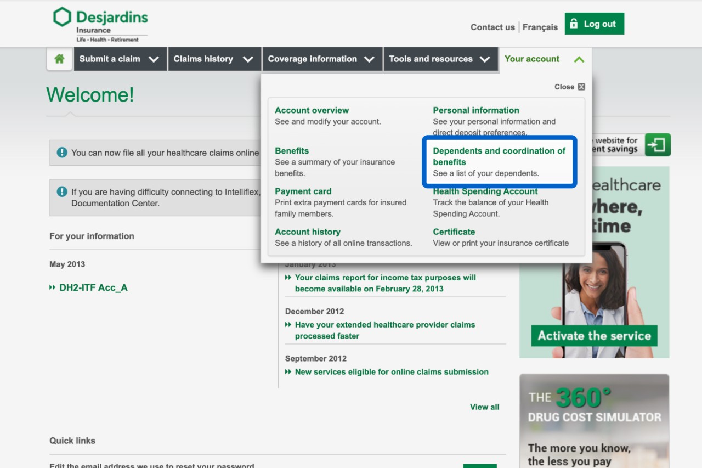Select Dependents and coordination of benefits
This screenshot has height=468, width=702.
(x=499, y=156)
